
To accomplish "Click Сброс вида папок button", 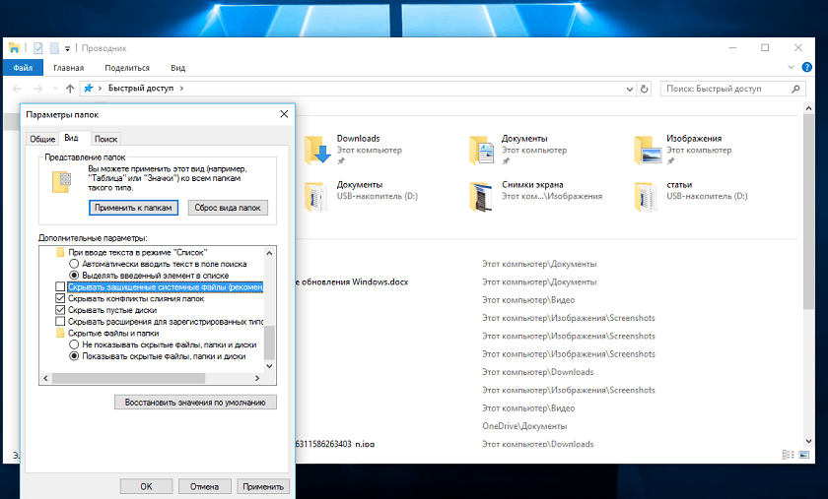I will click(228, 208).
